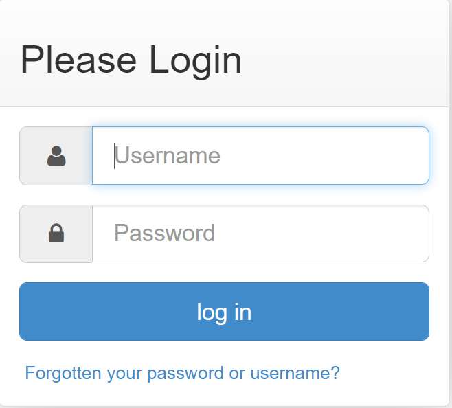This screenshot has height=408, width=452.
Task: Place cursor in the Username placeholder
Action: pyautogui.click(x=167, y=156)
